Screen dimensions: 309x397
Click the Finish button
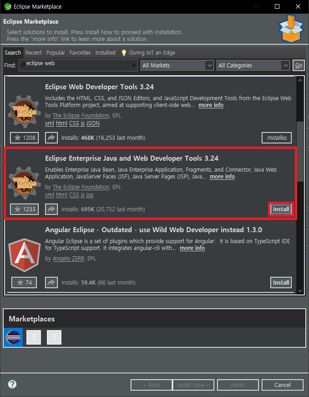tap(238, 385)
